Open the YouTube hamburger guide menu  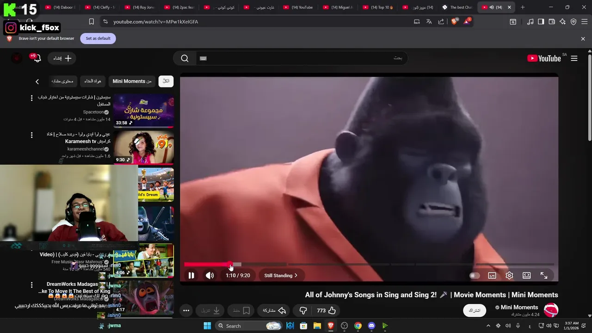click(x=574, y=58)
